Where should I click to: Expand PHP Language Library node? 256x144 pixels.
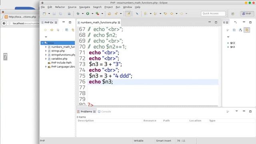point(46,67)
